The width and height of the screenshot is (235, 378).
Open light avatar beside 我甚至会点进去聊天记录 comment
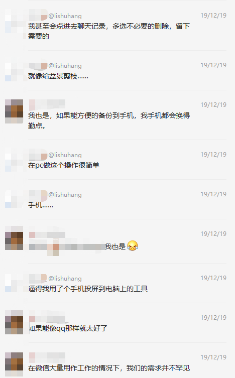(14, 21)
